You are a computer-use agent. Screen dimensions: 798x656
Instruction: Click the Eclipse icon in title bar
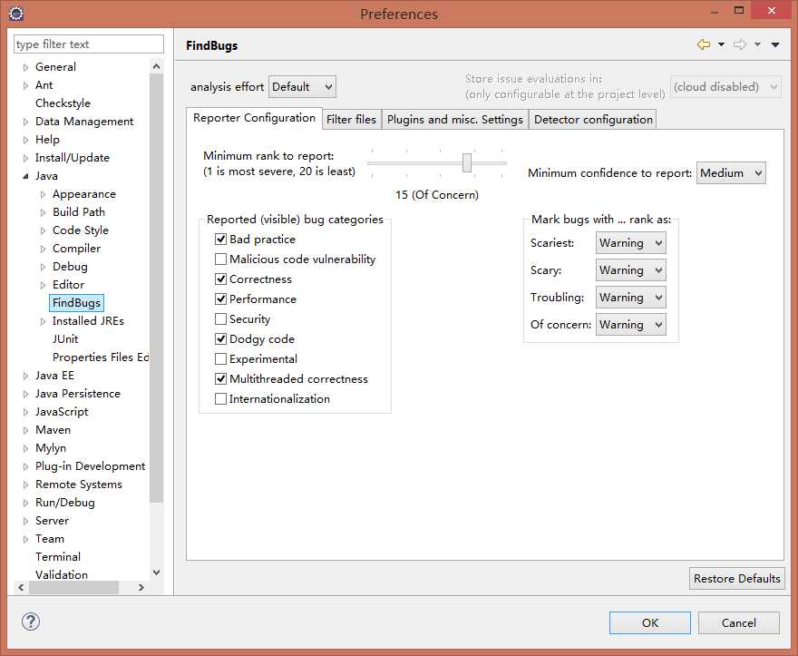[16, 14]
